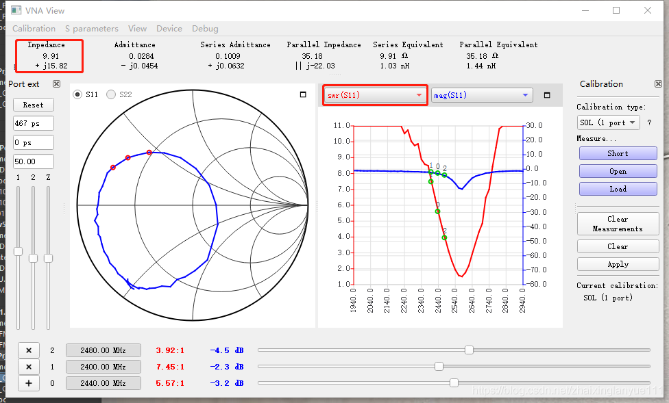Click the 5.57:1 SWR value of marker 0
Viewport: 669px width, 403px height.
170,383
